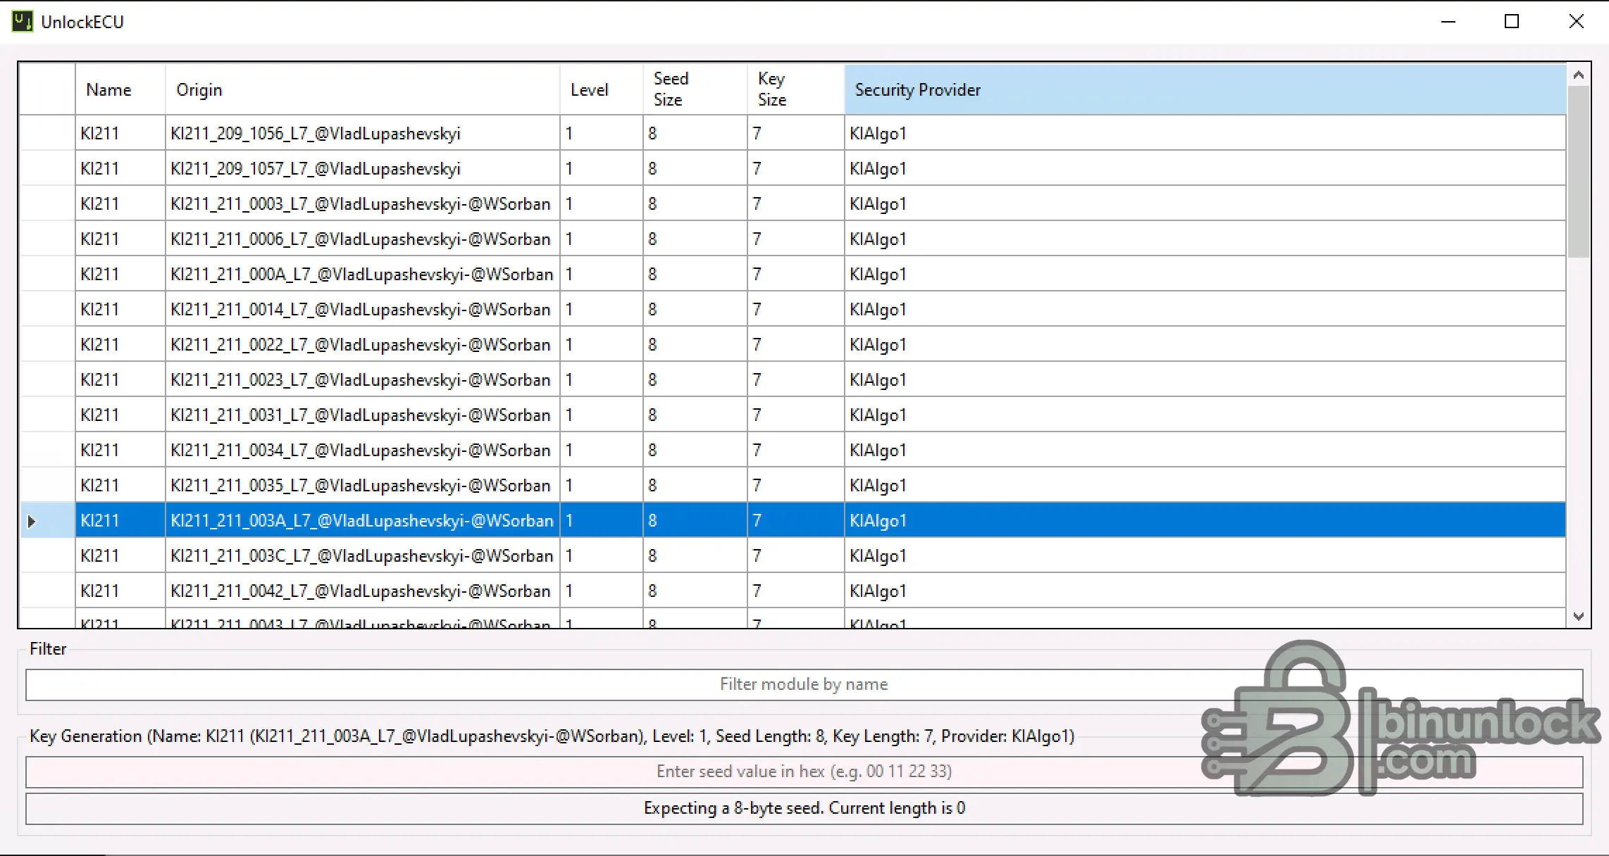Select row KI211_211_0006_L7 origin cell
The image size is (1609, 856).
click(x=363, y=239)
